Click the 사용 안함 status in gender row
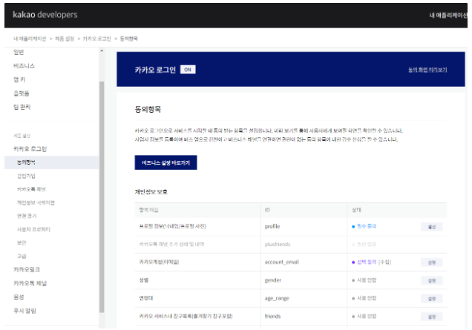This screenshot has width=472, height=330. 367,280
